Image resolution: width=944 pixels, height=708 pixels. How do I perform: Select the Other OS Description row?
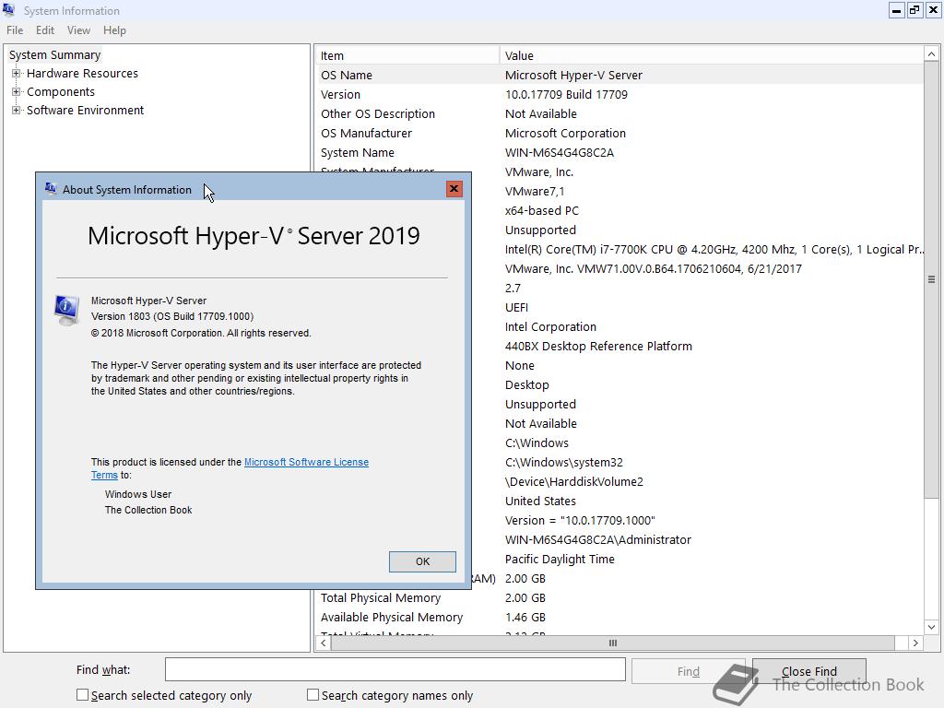click(619, 113)
